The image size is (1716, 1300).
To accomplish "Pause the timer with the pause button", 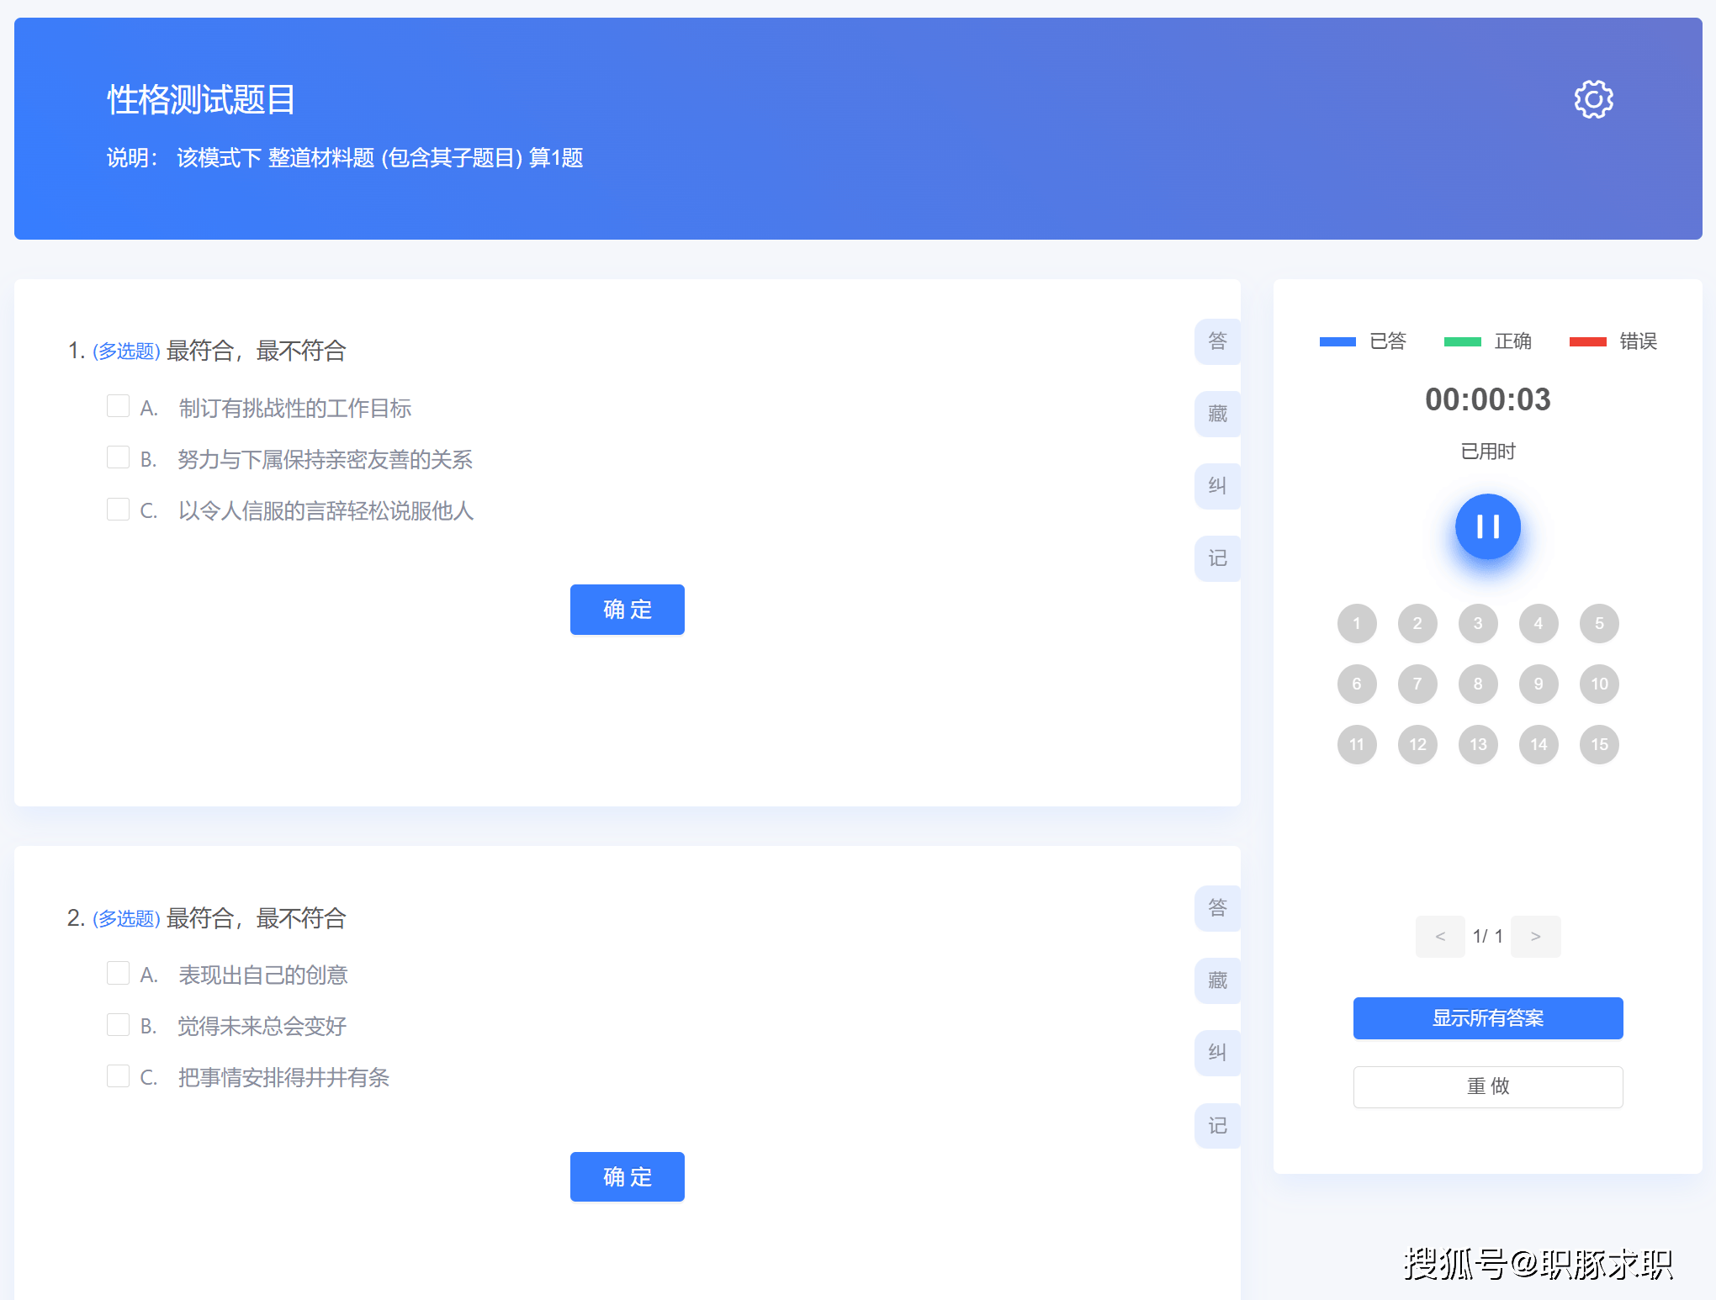I will click(1487, 526).
